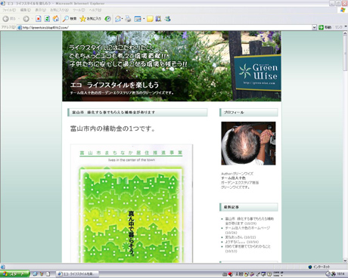The width and height of the screenshot is (348, 278).
Task: Open recent article 富山市 緑化する事 (10/29)
Action: [250, 221]
